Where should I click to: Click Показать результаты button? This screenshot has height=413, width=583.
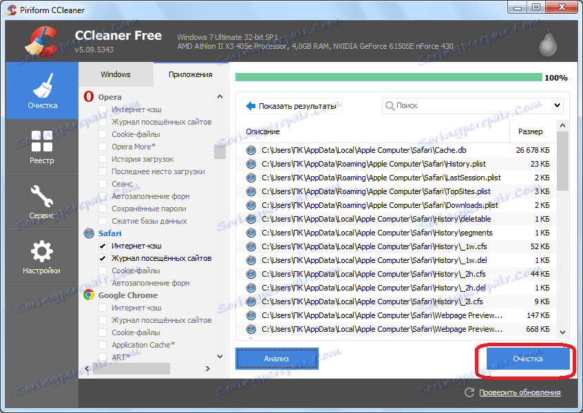[x=292, y=106]
